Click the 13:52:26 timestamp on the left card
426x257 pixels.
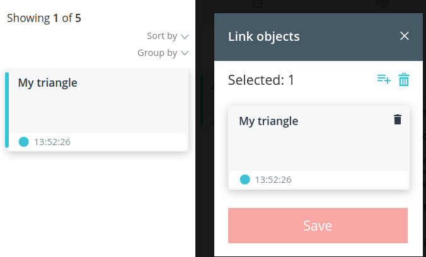(52, 142)
